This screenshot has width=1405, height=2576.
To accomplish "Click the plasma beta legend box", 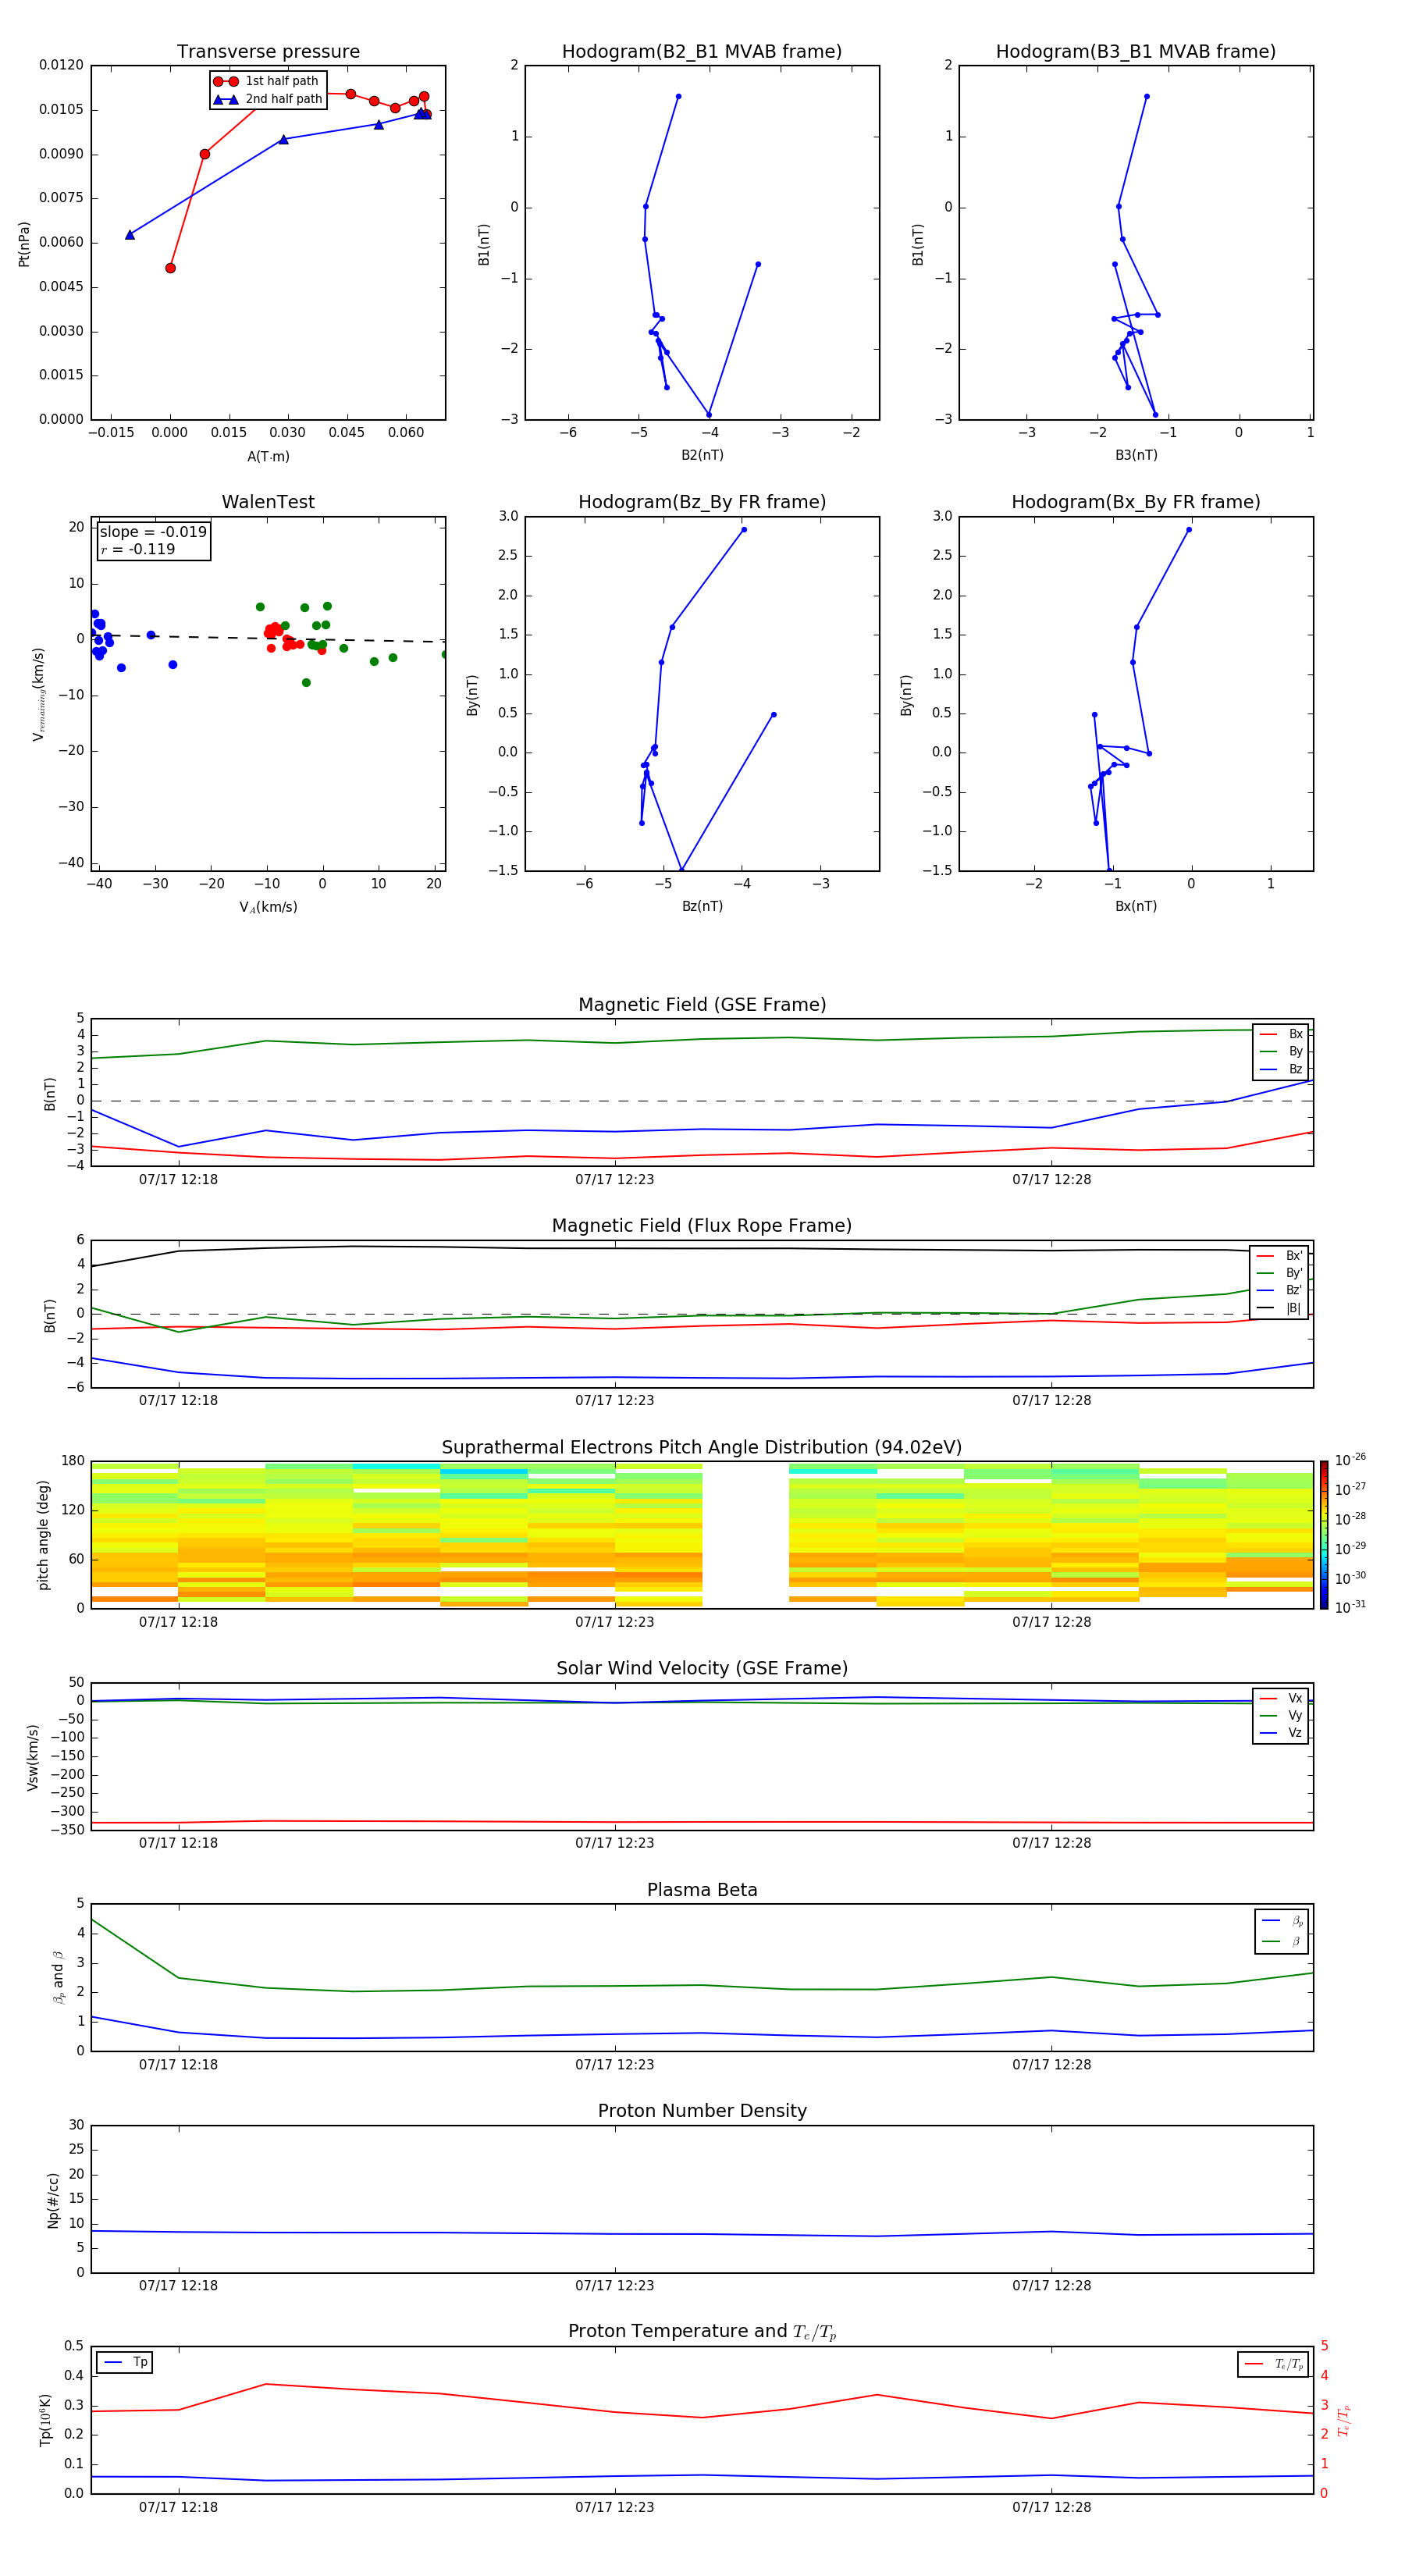I will point(1281,1931).
